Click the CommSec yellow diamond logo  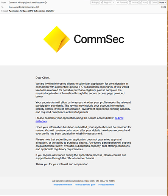point(56,39)
